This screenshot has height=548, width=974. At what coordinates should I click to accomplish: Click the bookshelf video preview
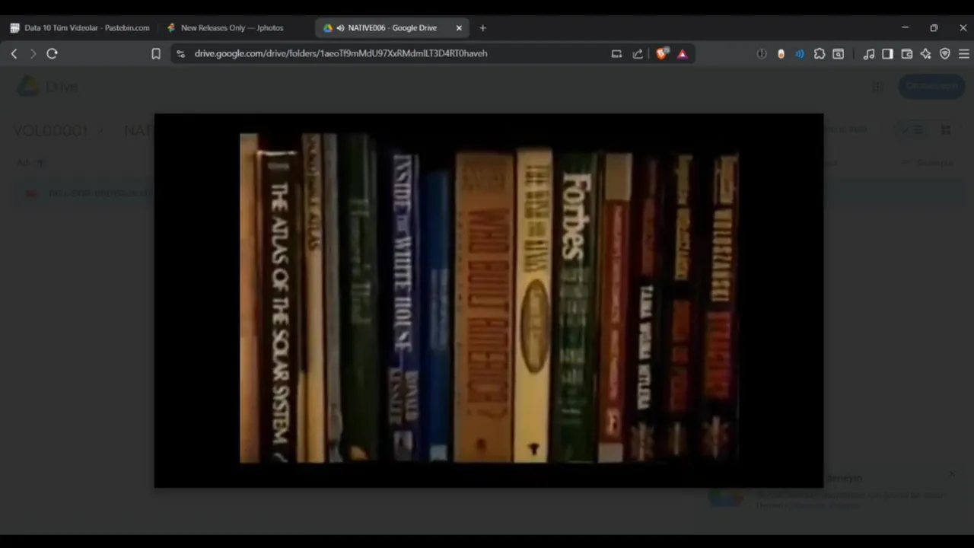pos(489,300)
